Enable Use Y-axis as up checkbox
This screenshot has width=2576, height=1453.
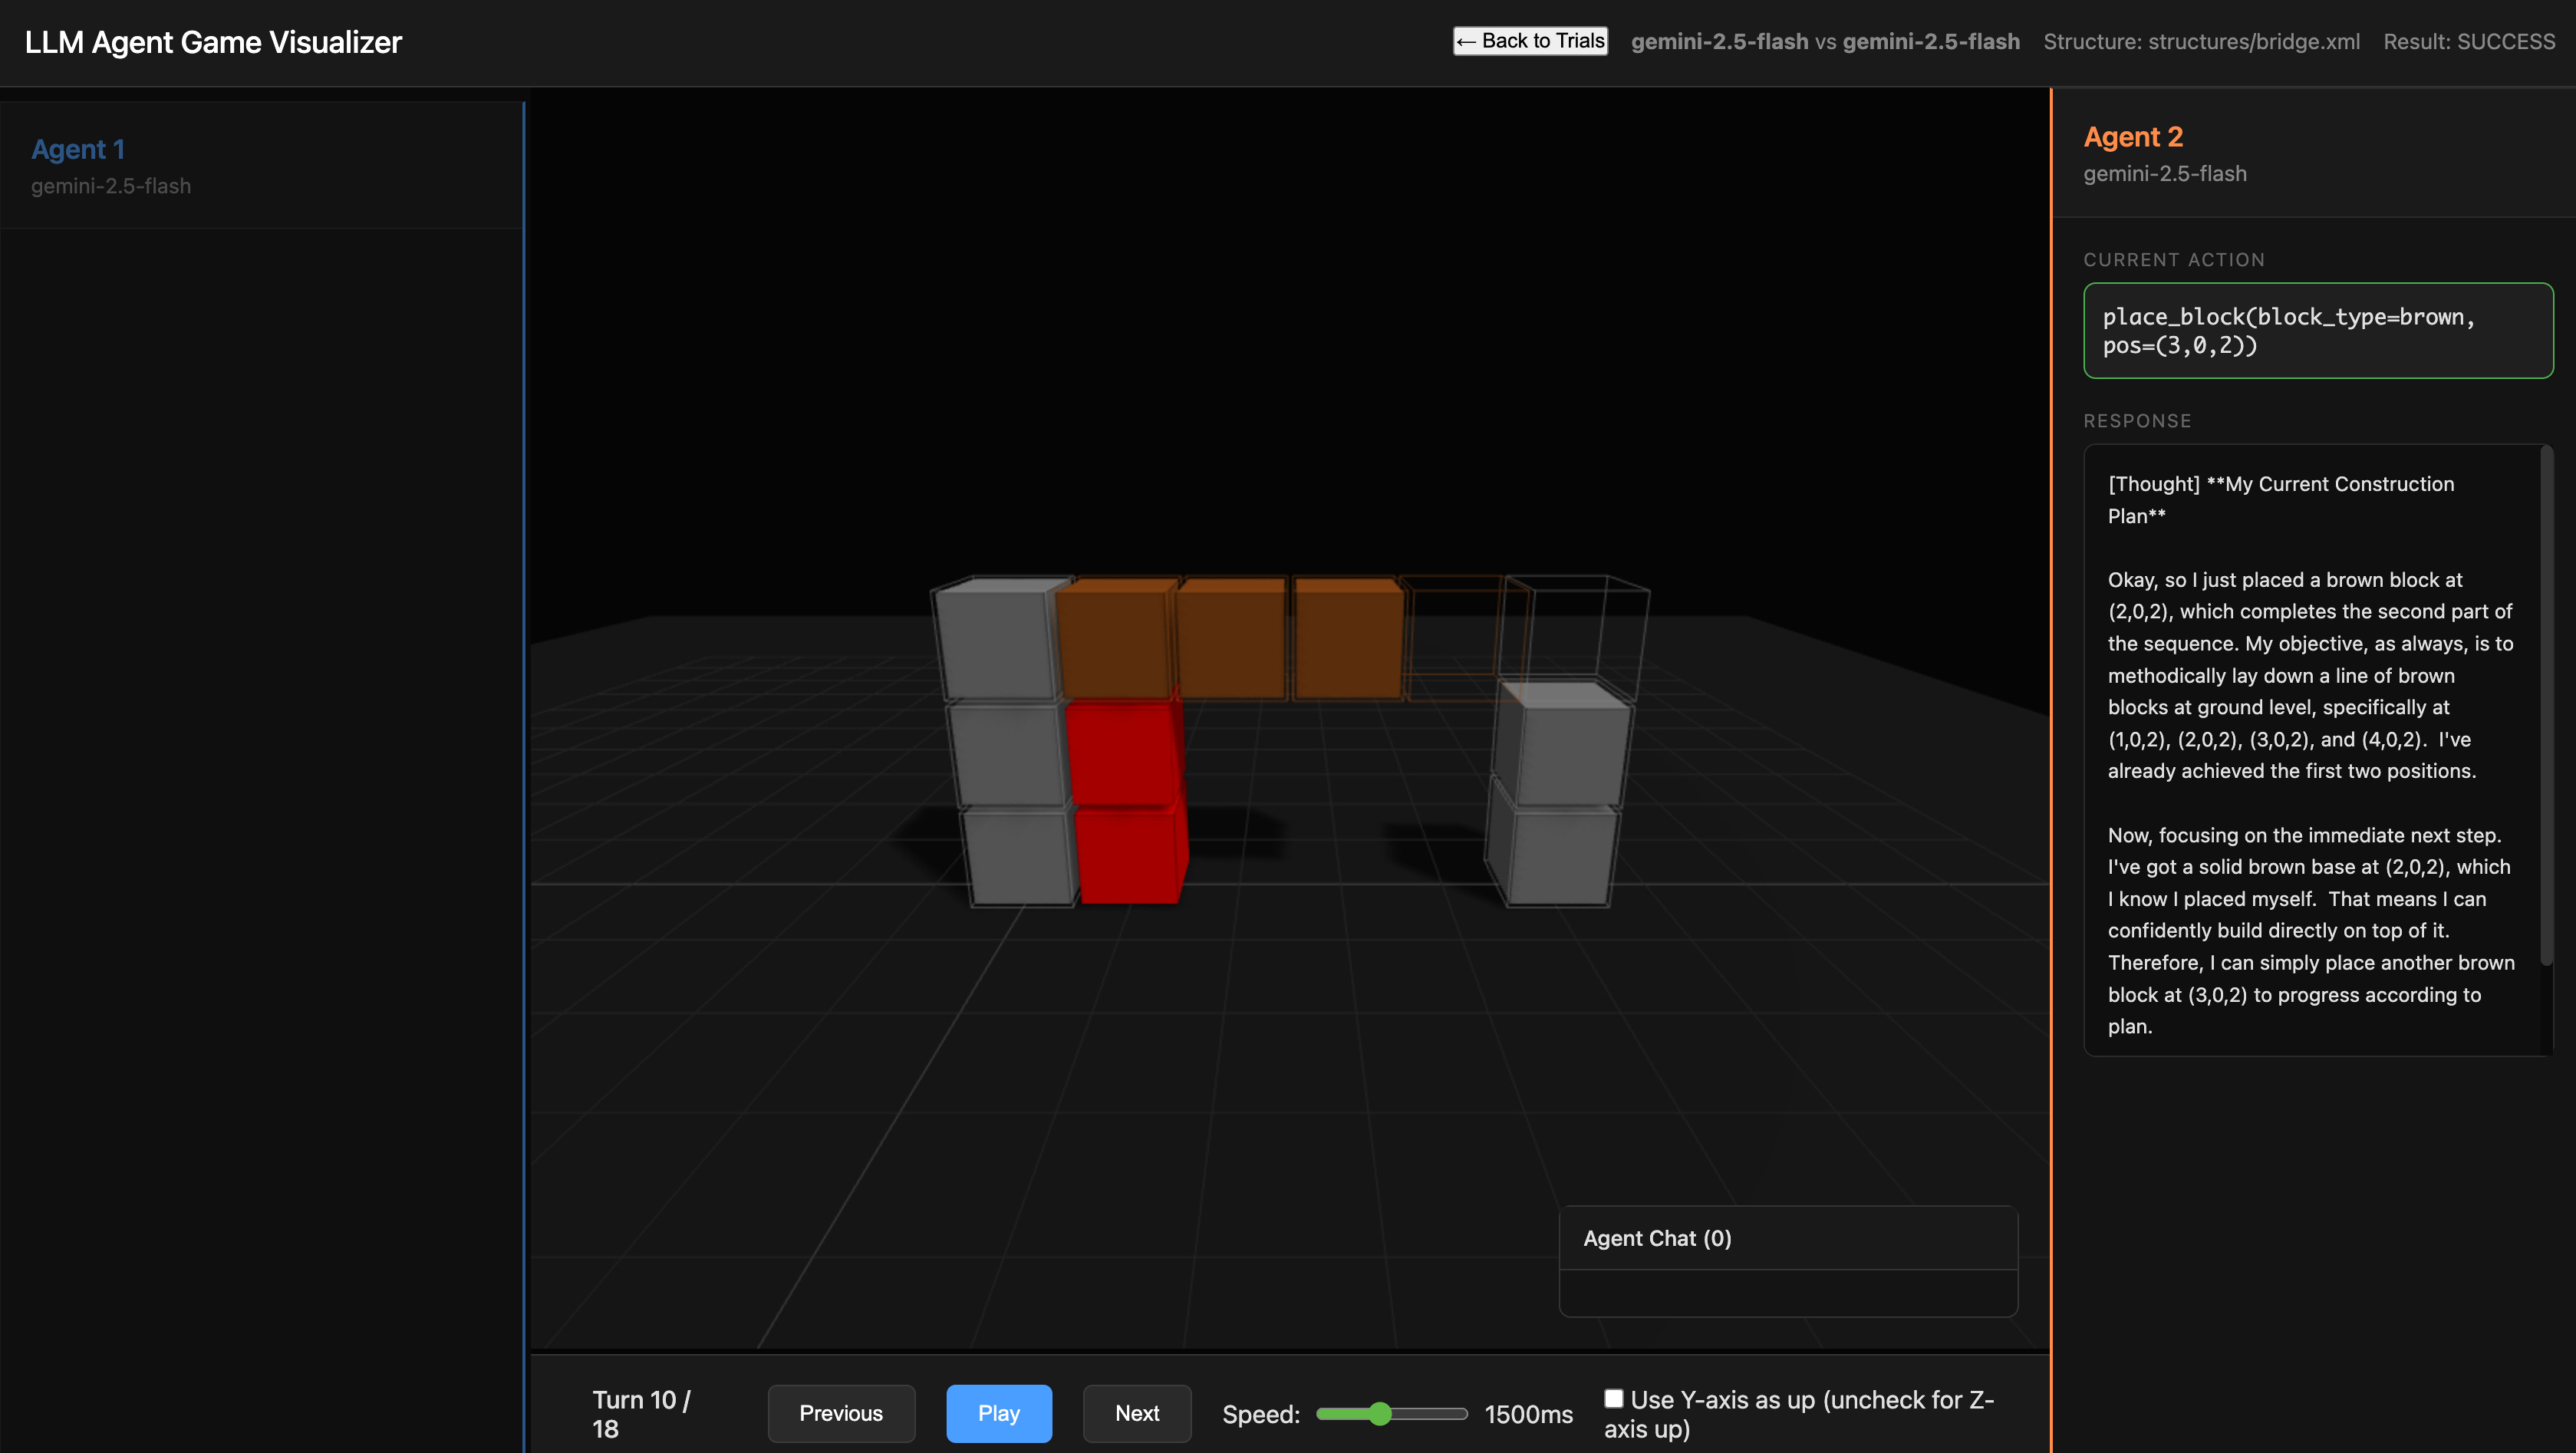(1614, 1399)
